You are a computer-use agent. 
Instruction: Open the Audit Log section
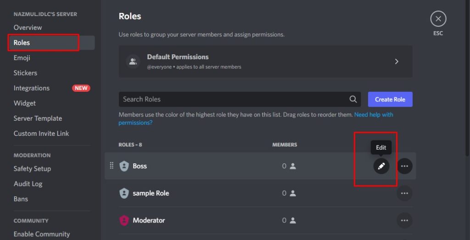pyautogui.click(x=28, y=184)
